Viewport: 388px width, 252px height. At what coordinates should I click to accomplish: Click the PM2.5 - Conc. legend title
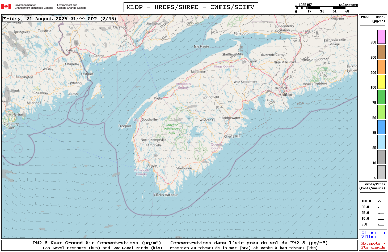click(373, 19)
